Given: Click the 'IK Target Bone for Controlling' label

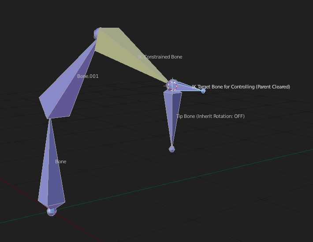Looking at the screenshot, I should pos(241,87).
